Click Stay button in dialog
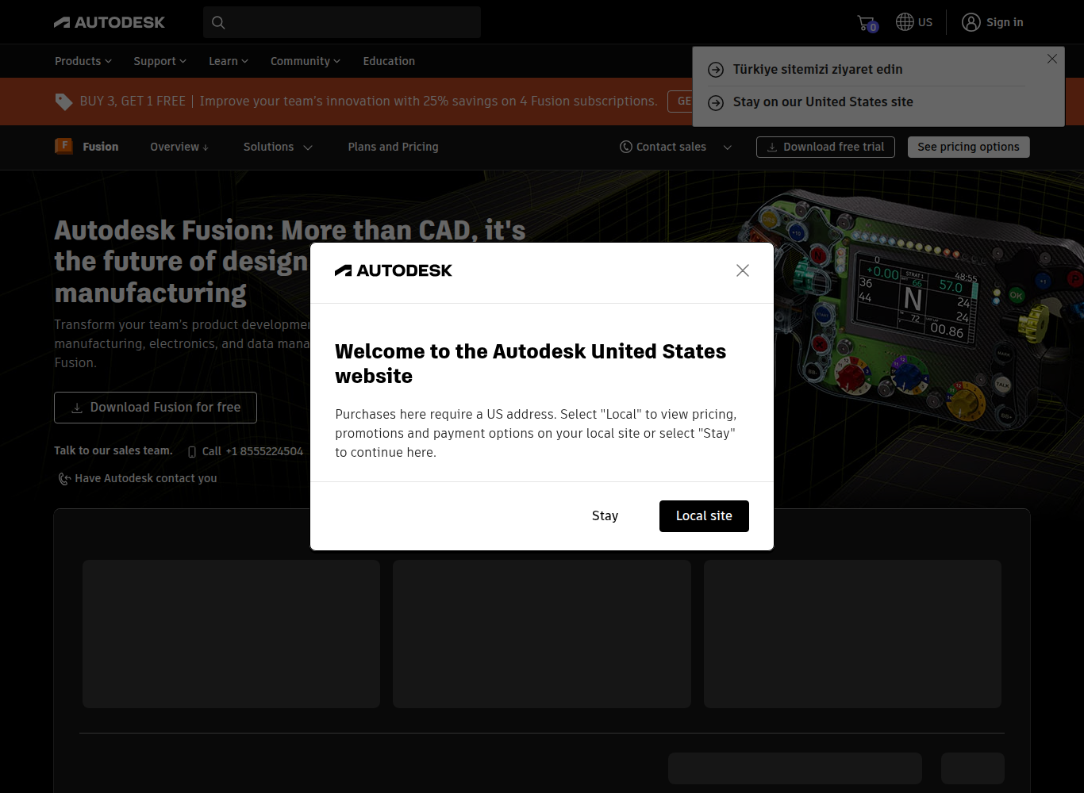 point(605,515)
